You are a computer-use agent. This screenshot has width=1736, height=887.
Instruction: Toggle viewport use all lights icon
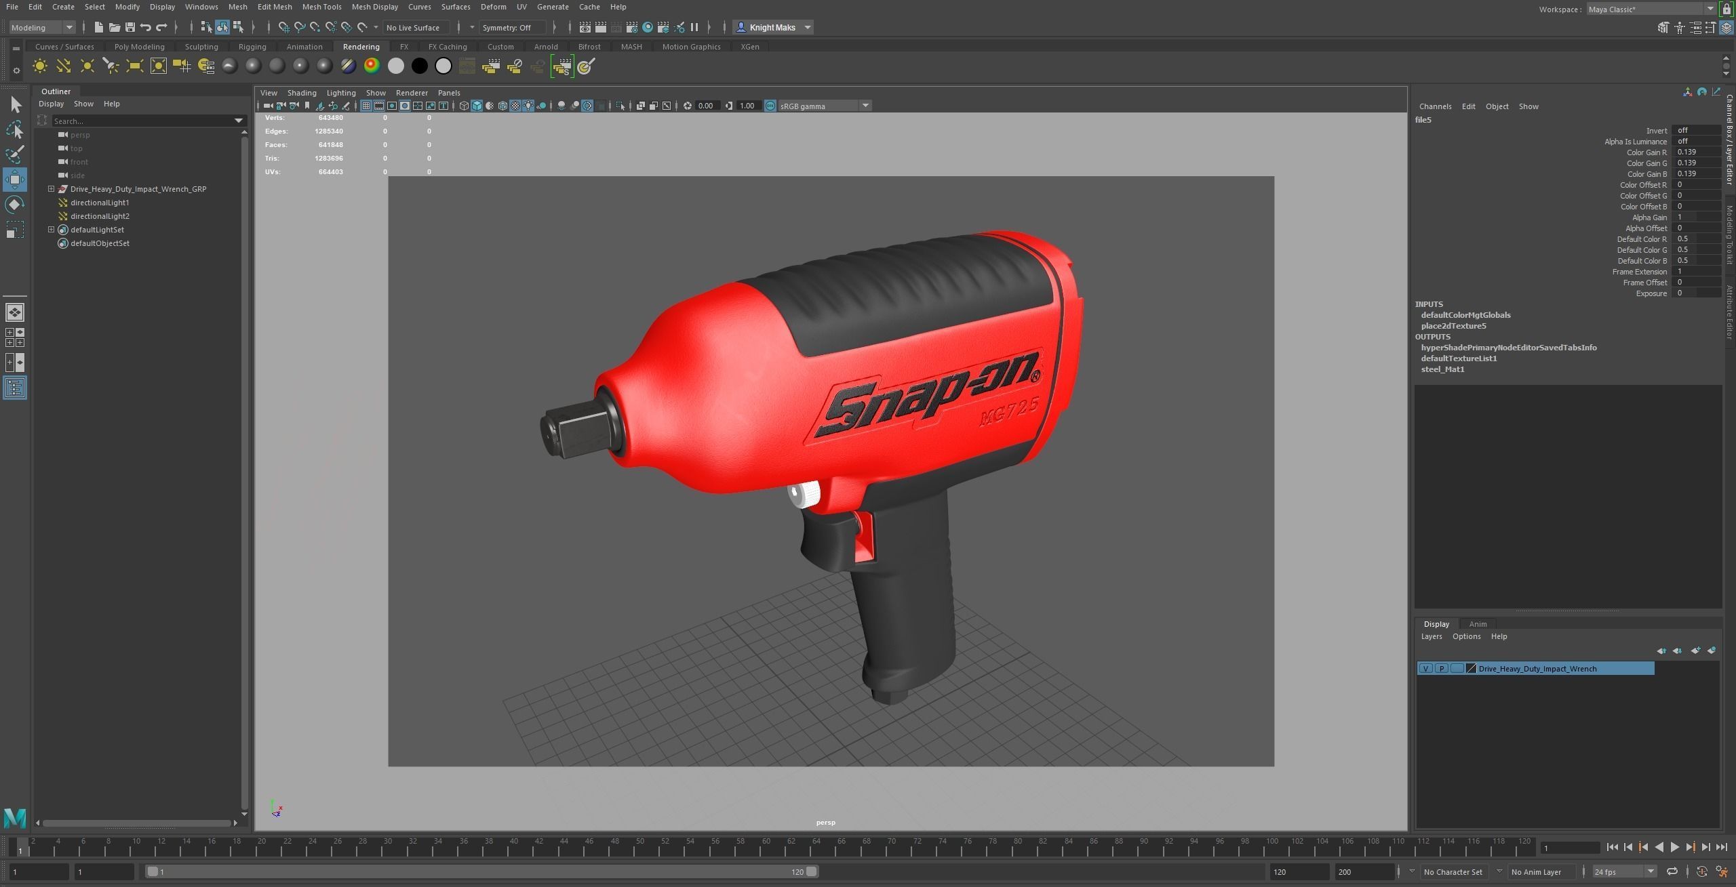[528, 106]
